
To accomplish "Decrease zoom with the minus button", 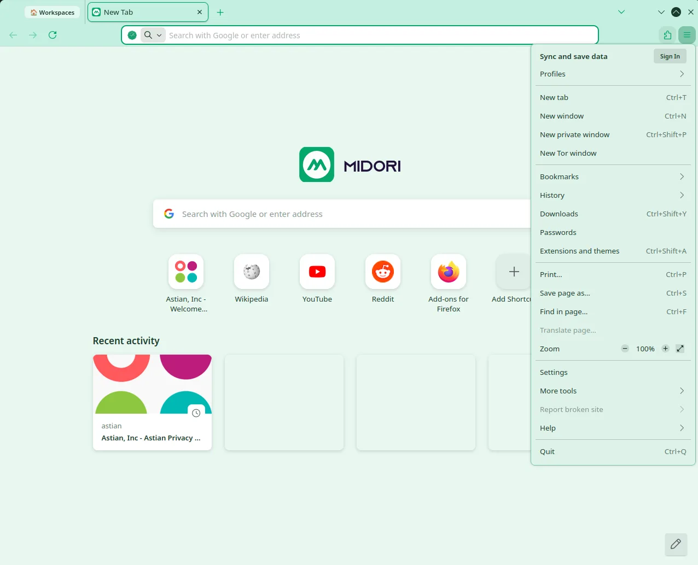I will point(625,349).
